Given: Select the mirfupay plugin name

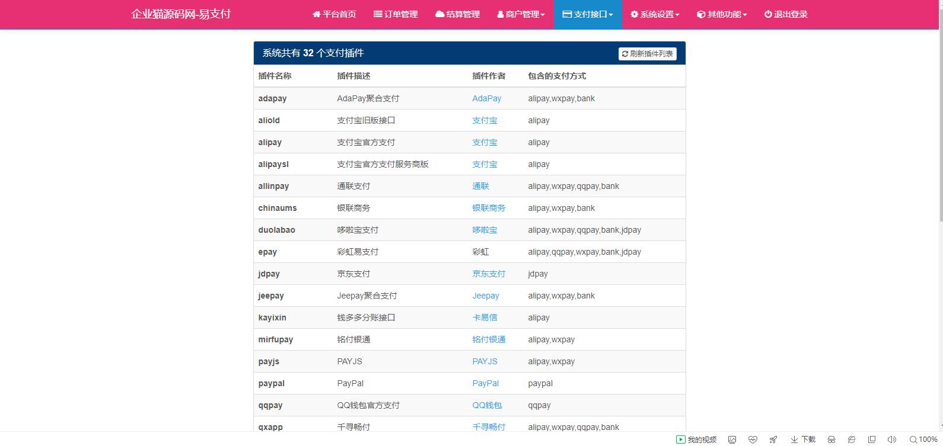Looking at the screenshot, I should [x=276, y=339].
